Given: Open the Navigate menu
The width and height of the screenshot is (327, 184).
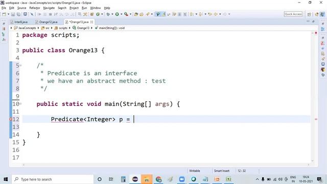Looking at the screenshot, I should point(49,8).
